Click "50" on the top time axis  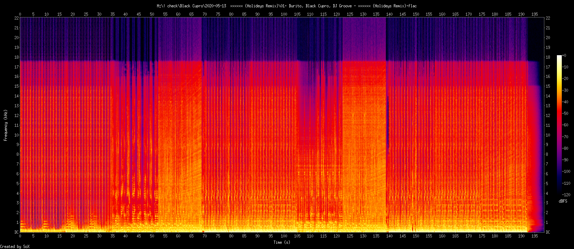(152, 14)
